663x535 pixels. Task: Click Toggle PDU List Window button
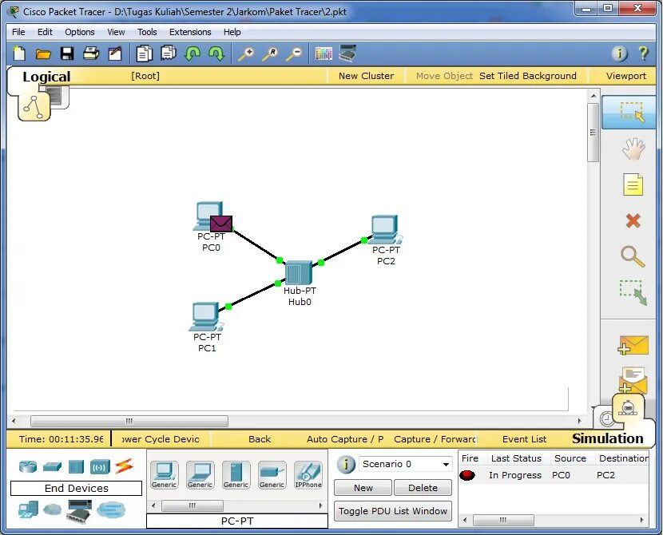[393, 511]
